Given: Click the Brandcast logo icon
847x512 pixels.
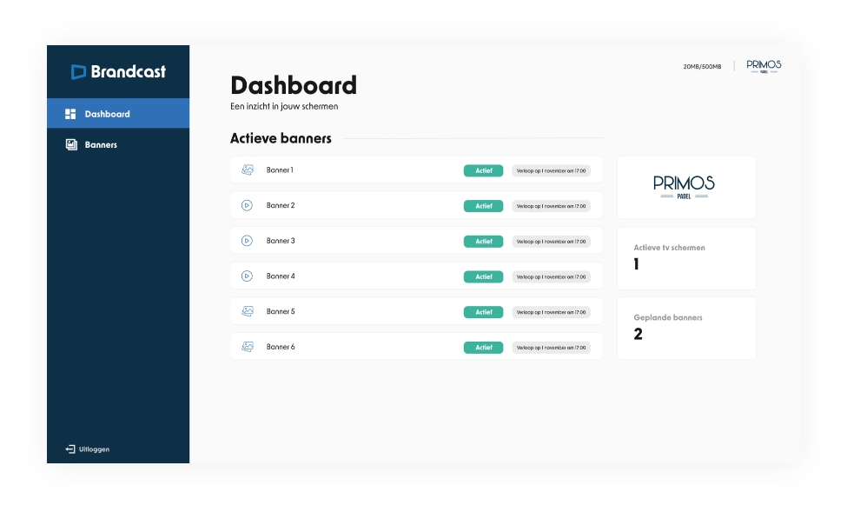Looking at the screenshot, I should pyautogui.click(x=78, y=72).
